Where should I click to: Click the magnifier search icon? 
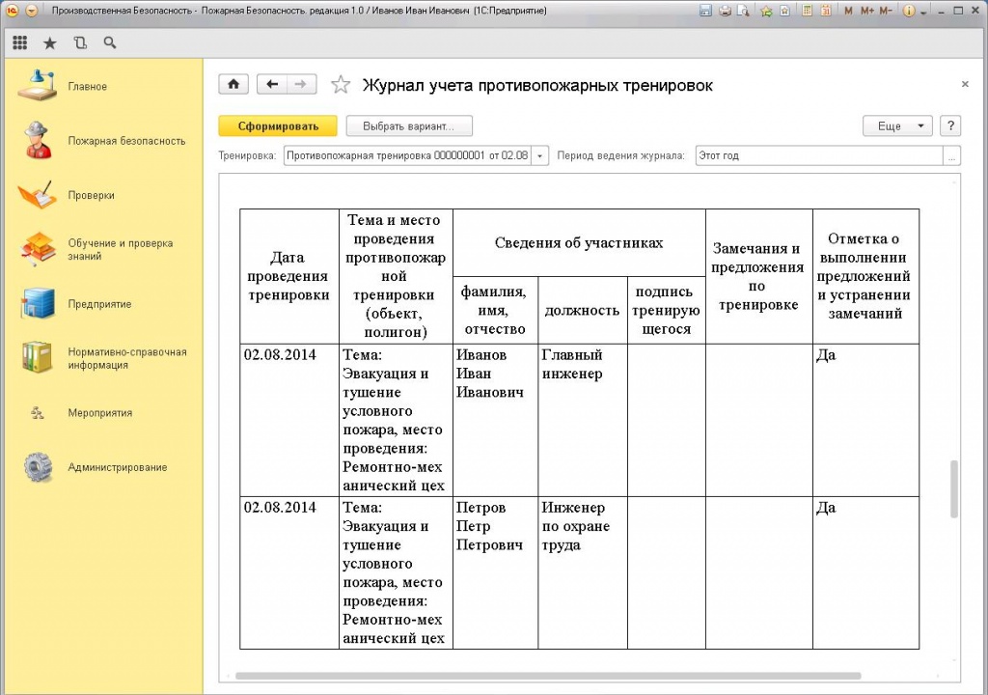click(x=110, y=42)
